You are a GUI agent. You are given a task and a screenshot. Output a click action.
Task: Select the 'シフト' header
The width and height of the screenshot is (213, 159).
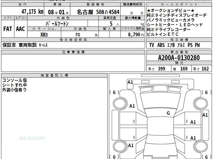click(x=8, y=18)
